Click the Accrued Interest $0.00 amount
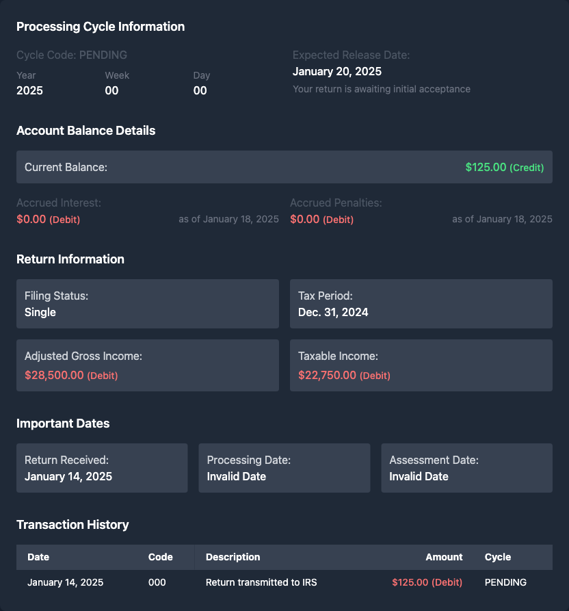This screenshot has height=611, width=569. [31, 220]
